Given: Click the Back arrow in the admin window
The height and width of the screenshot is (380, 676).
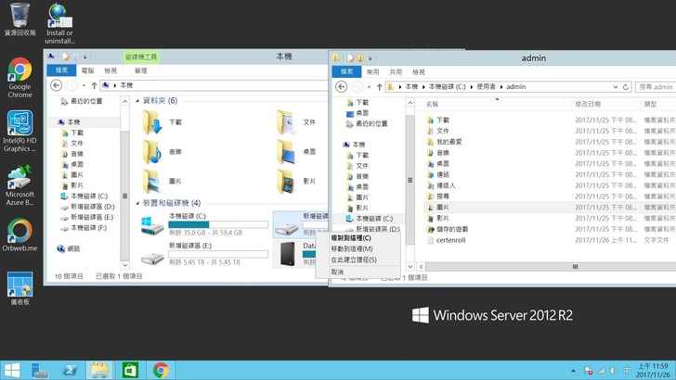Looking at the screenshot, I should tap(341, 86).
